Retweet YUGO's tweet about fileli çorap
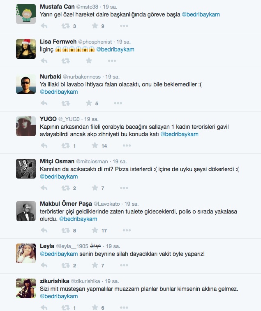Viewport: 261px width, 311px height. (66, 146)
